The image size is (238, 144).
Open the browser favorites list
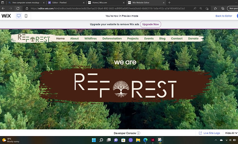215,9
